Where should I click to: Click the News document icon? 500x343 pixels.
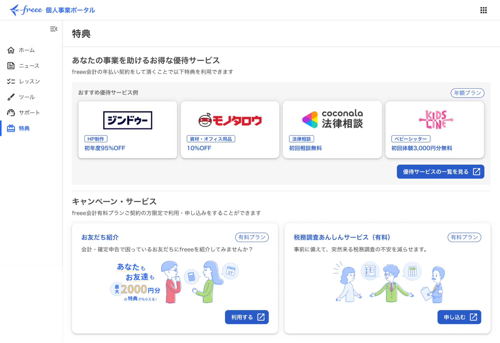click(11, 66)
